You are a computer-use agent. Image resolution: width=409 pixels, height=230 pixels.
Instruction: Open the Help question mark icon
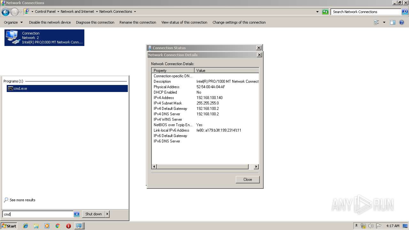[402, 22]
